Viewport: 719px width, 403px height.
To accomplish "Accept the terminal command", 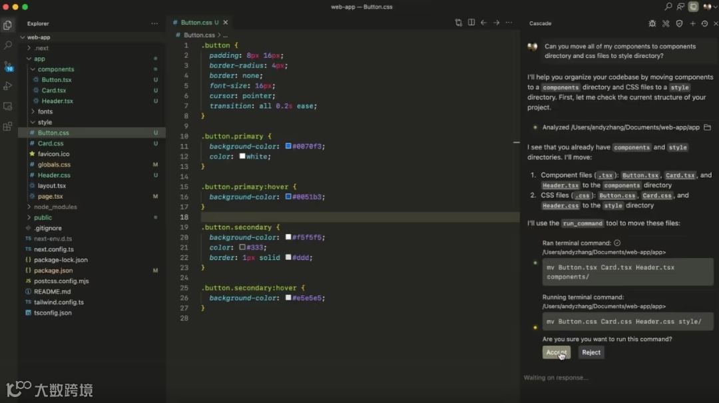I will point(556,352).
